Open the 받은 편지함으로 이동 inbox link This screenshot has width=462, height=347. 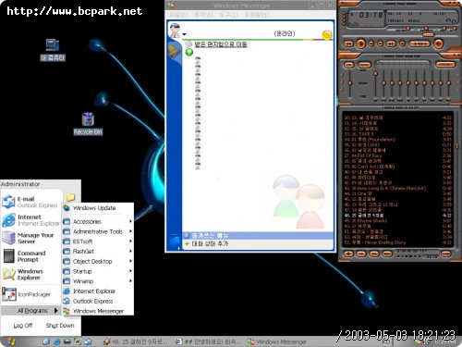[221, 44]
